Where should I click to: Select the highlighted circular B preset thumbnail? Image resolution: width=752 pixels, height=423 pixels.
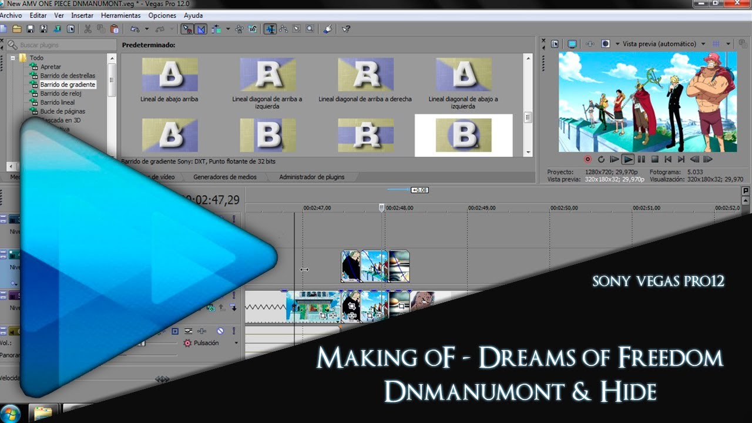click(464, 135)
